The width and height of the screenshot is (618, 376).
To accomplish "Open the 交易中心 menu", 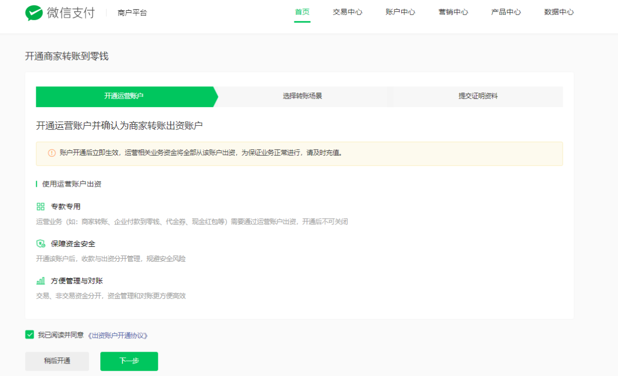I will coord(347,12).
